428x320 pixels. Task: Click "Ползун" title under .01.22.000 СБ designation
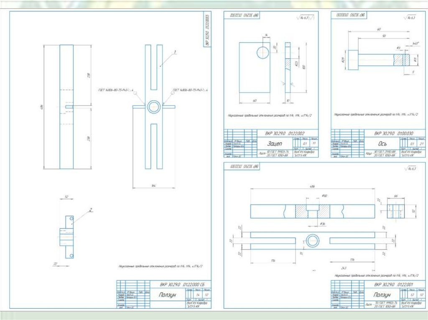pyautogui.click(x=167, y=295)
